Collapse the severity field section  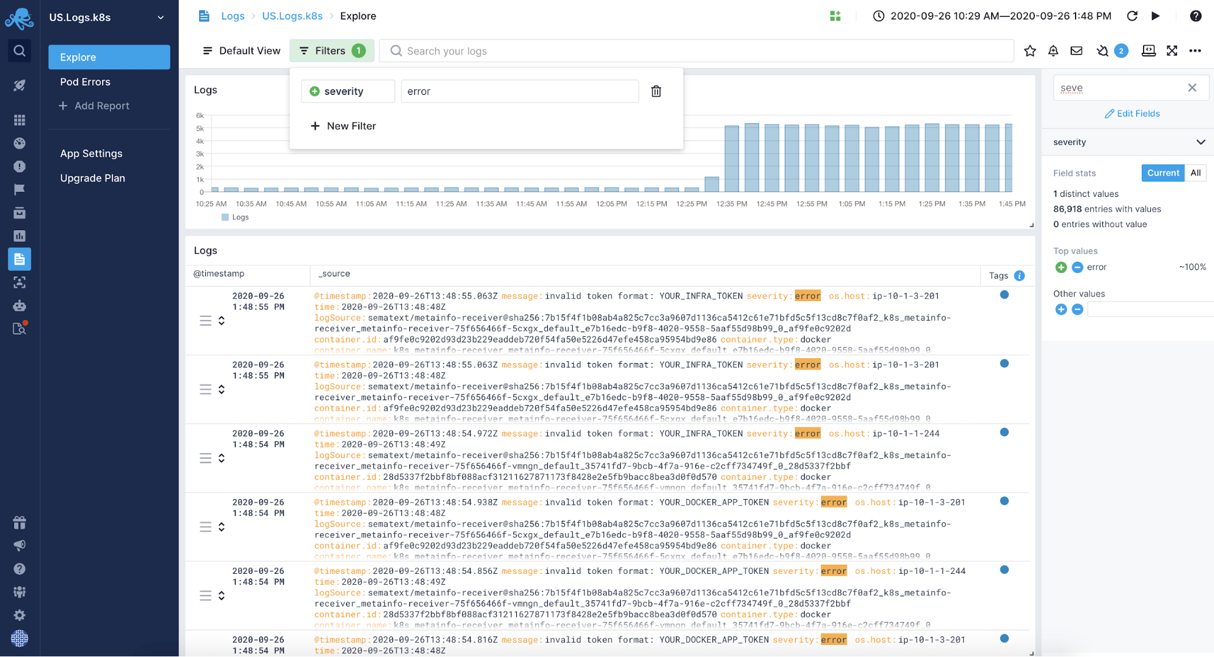point(1200,142)
